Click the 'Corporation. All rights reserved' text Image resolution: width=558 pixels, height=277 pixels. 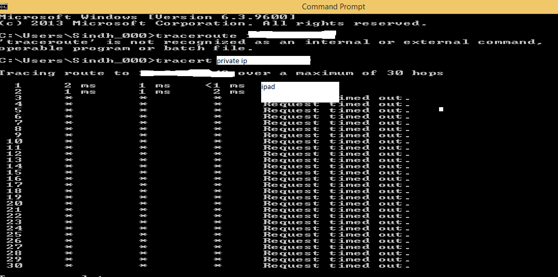[x=291, y=23]
